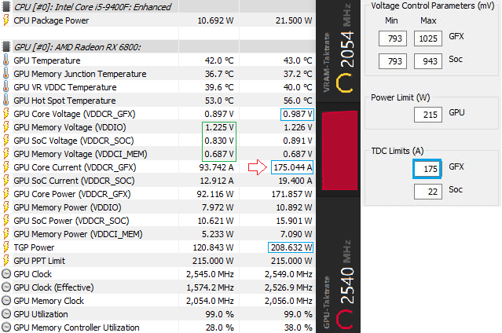This screenshot has height=333, width=502.
Task: Click the 93.742 A current core current value
Action: click(x=216, y=167)
